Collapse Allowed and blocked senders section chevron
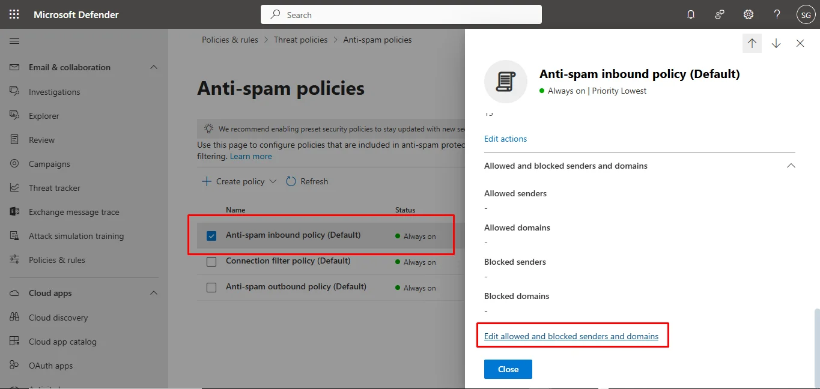This screenshot has width=820, height=389. click(x=791, y=166)
